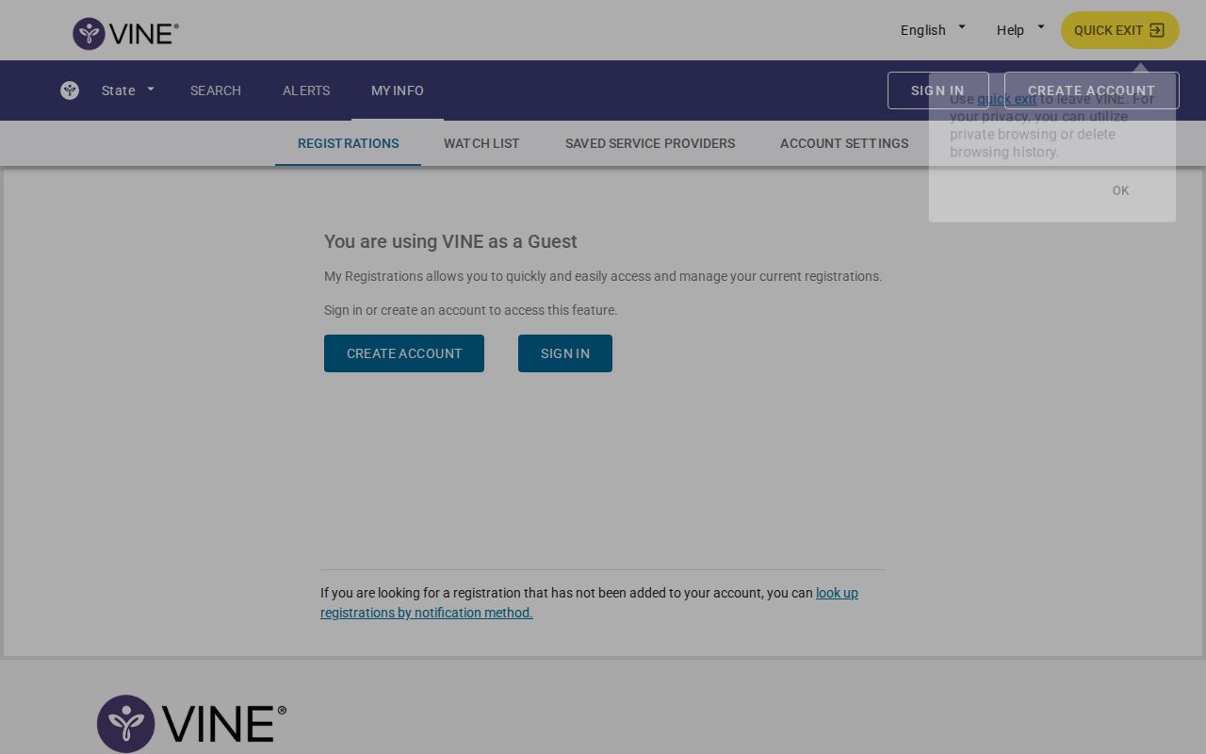Dismiss the quick exit tip with OK

1120,190
